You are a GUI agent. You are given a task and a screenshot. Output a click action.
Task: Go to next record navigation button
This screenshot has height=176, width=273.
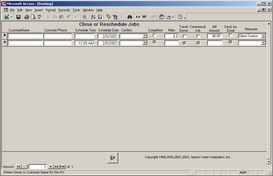click(50, 167)
